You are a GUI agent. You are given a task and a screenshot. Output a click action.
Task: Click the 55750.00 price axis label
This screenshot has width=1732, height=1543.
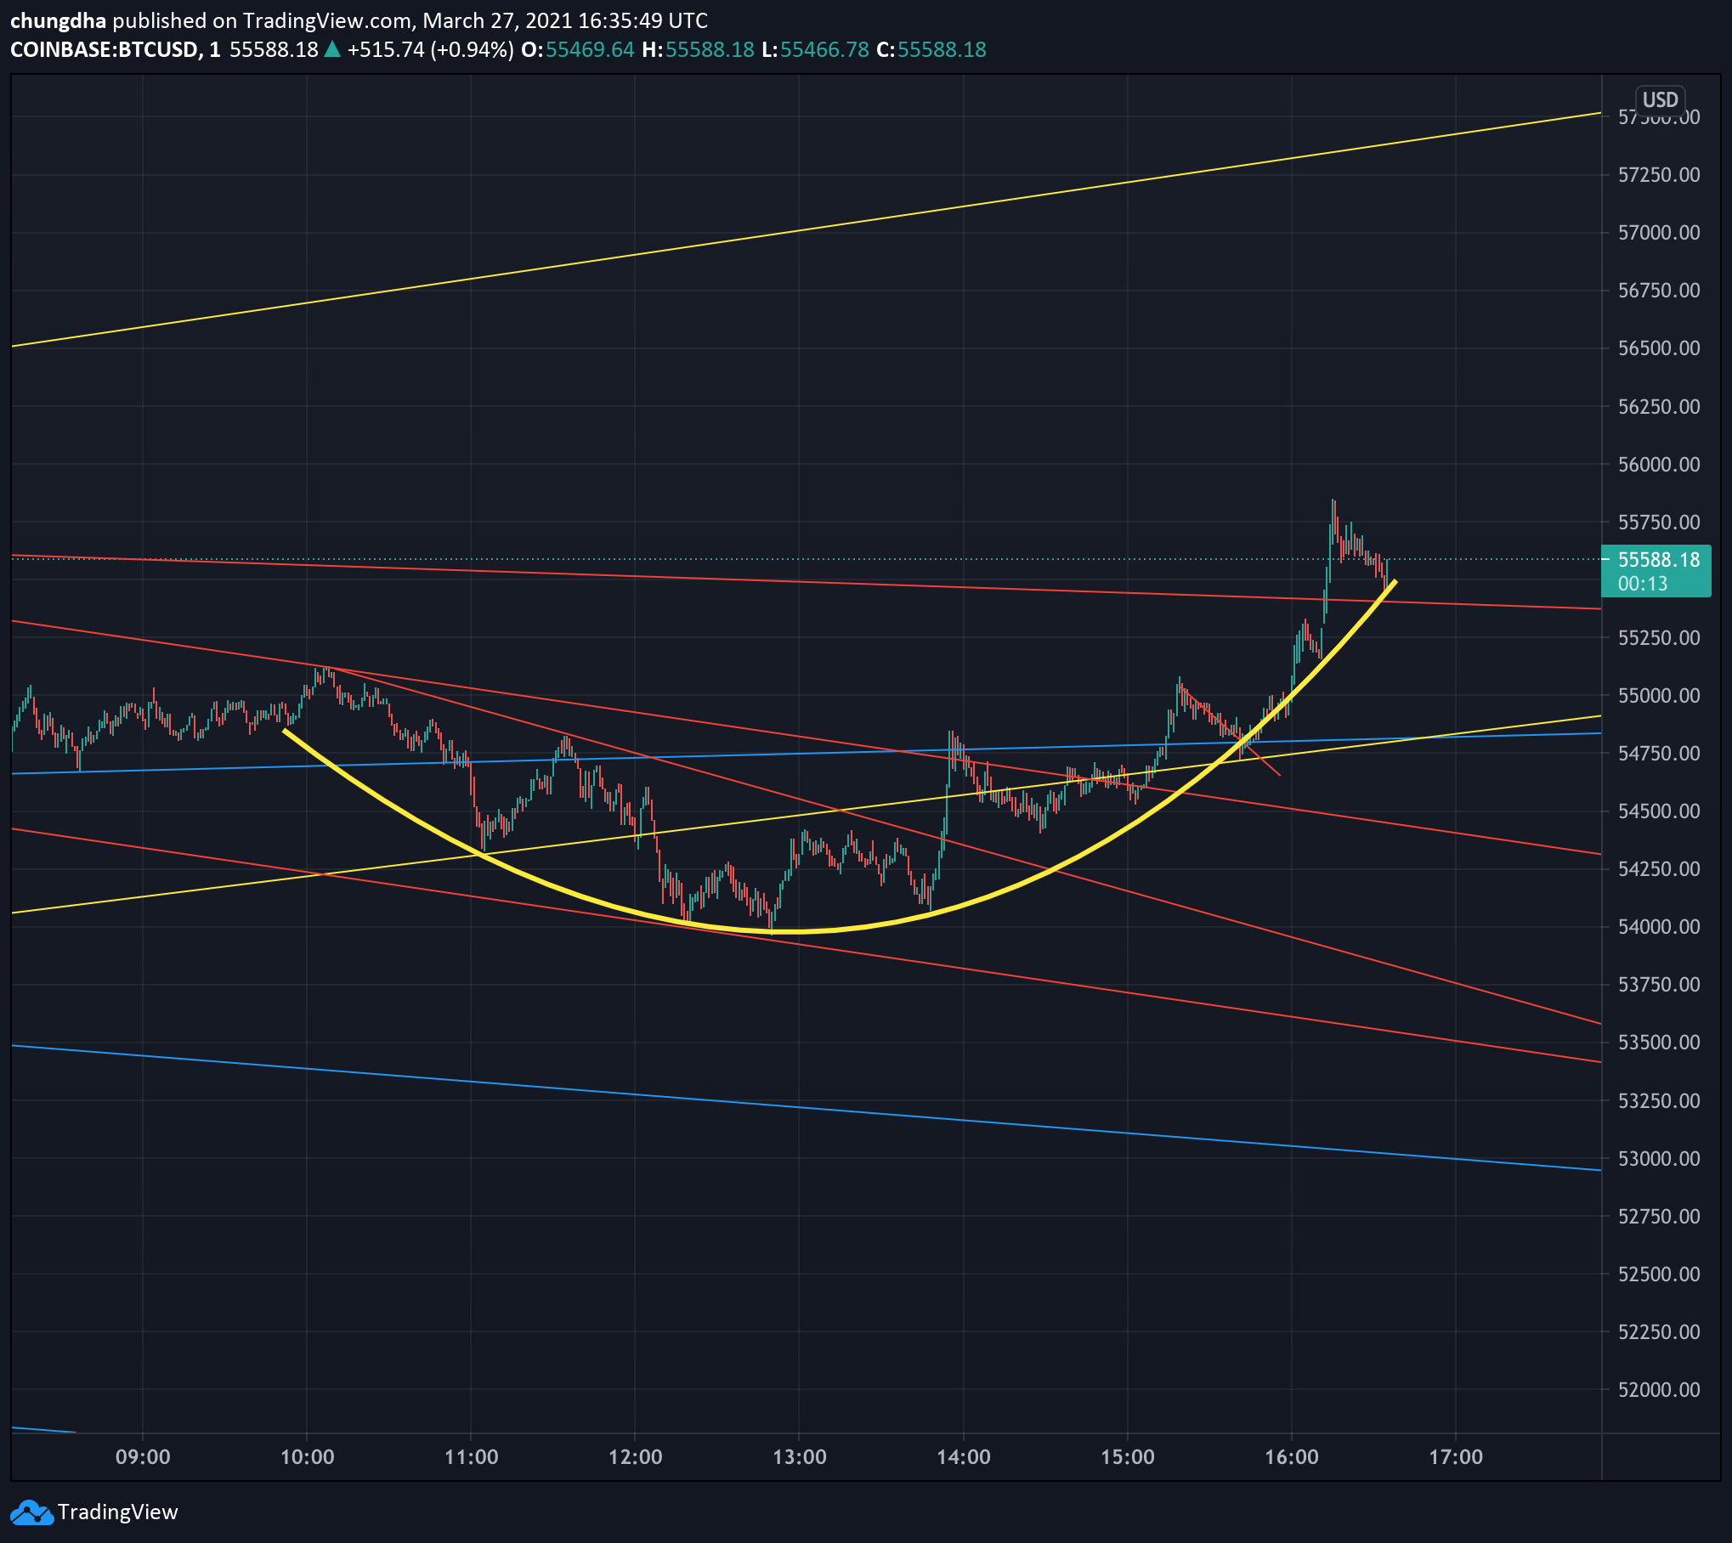pos(1658,523)
